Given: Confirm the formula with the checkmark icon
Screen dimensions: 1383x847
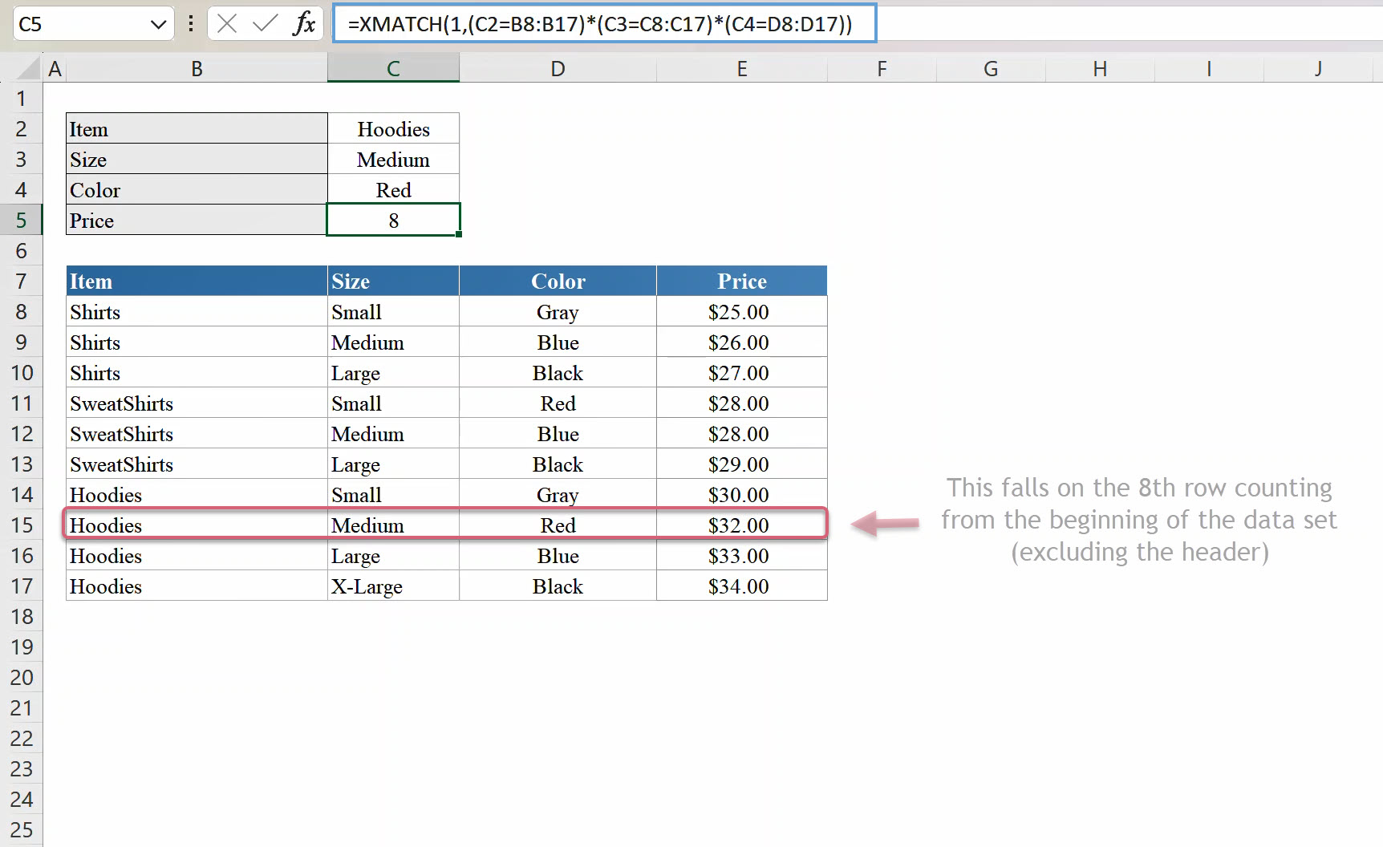Looking at the screenshot, I should tap(265, 24).
